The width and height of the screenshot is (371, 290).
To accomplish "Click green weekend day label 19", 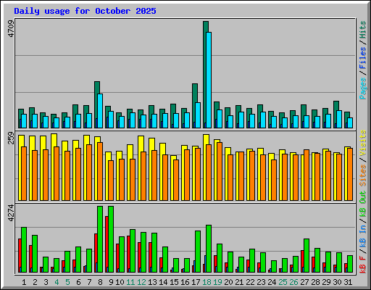I will pyautogui.click(x=217, y=282).
